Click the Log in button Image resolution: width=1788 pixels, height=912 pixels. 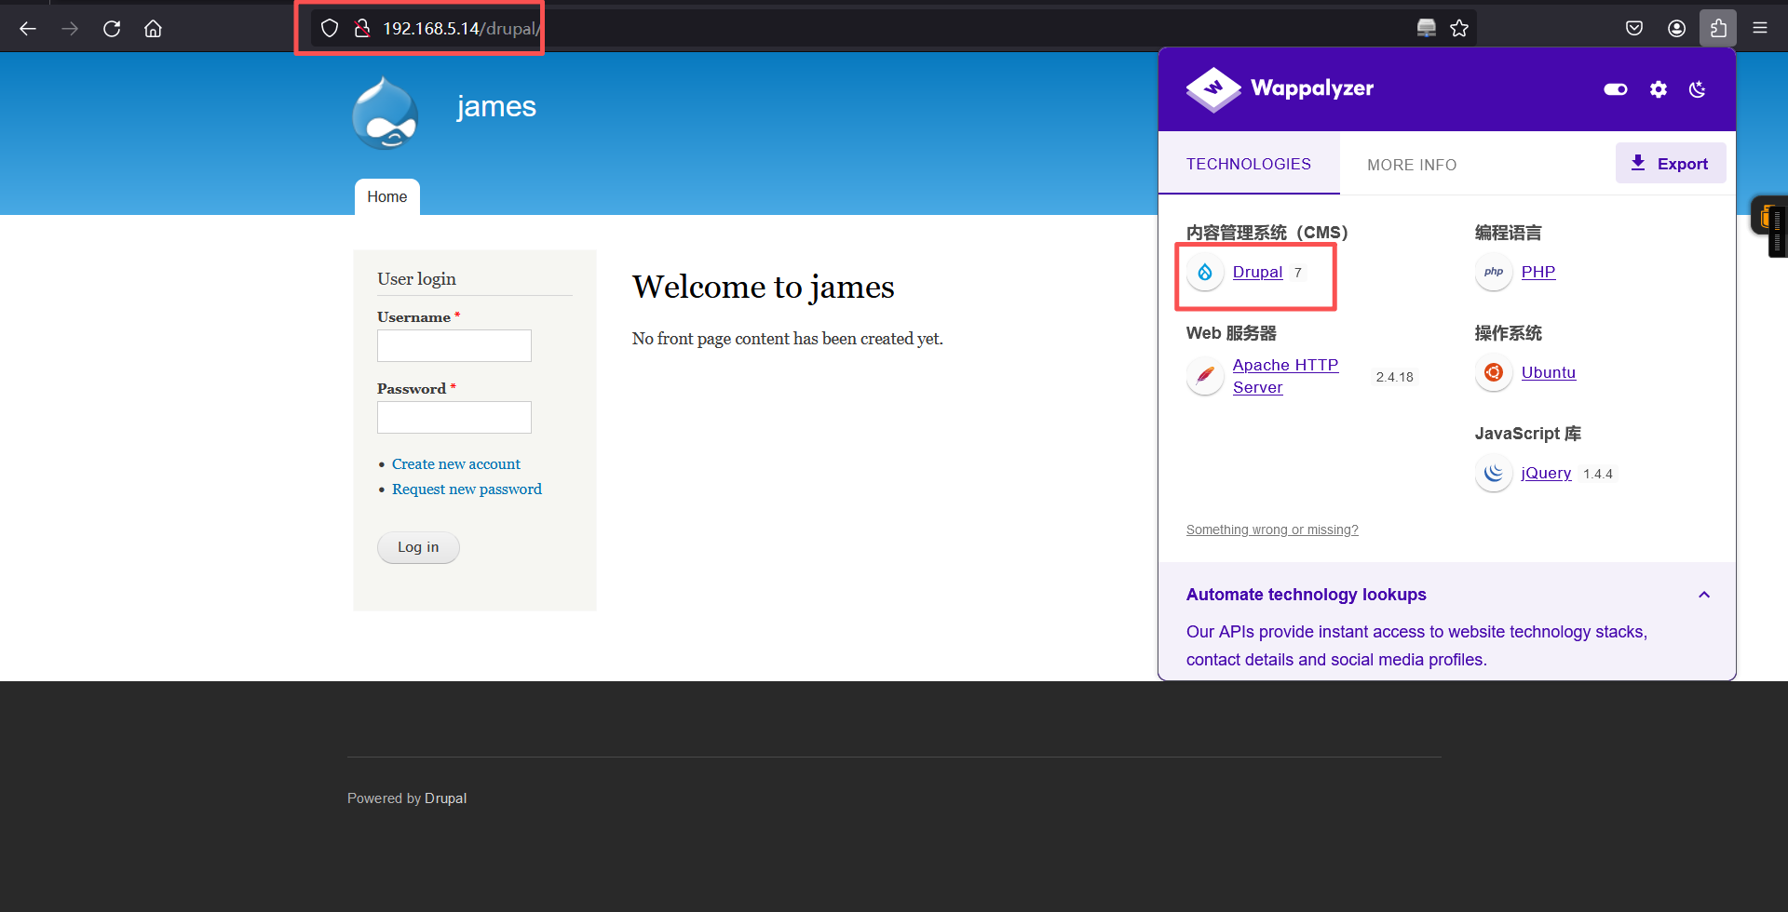click(418, 547)
